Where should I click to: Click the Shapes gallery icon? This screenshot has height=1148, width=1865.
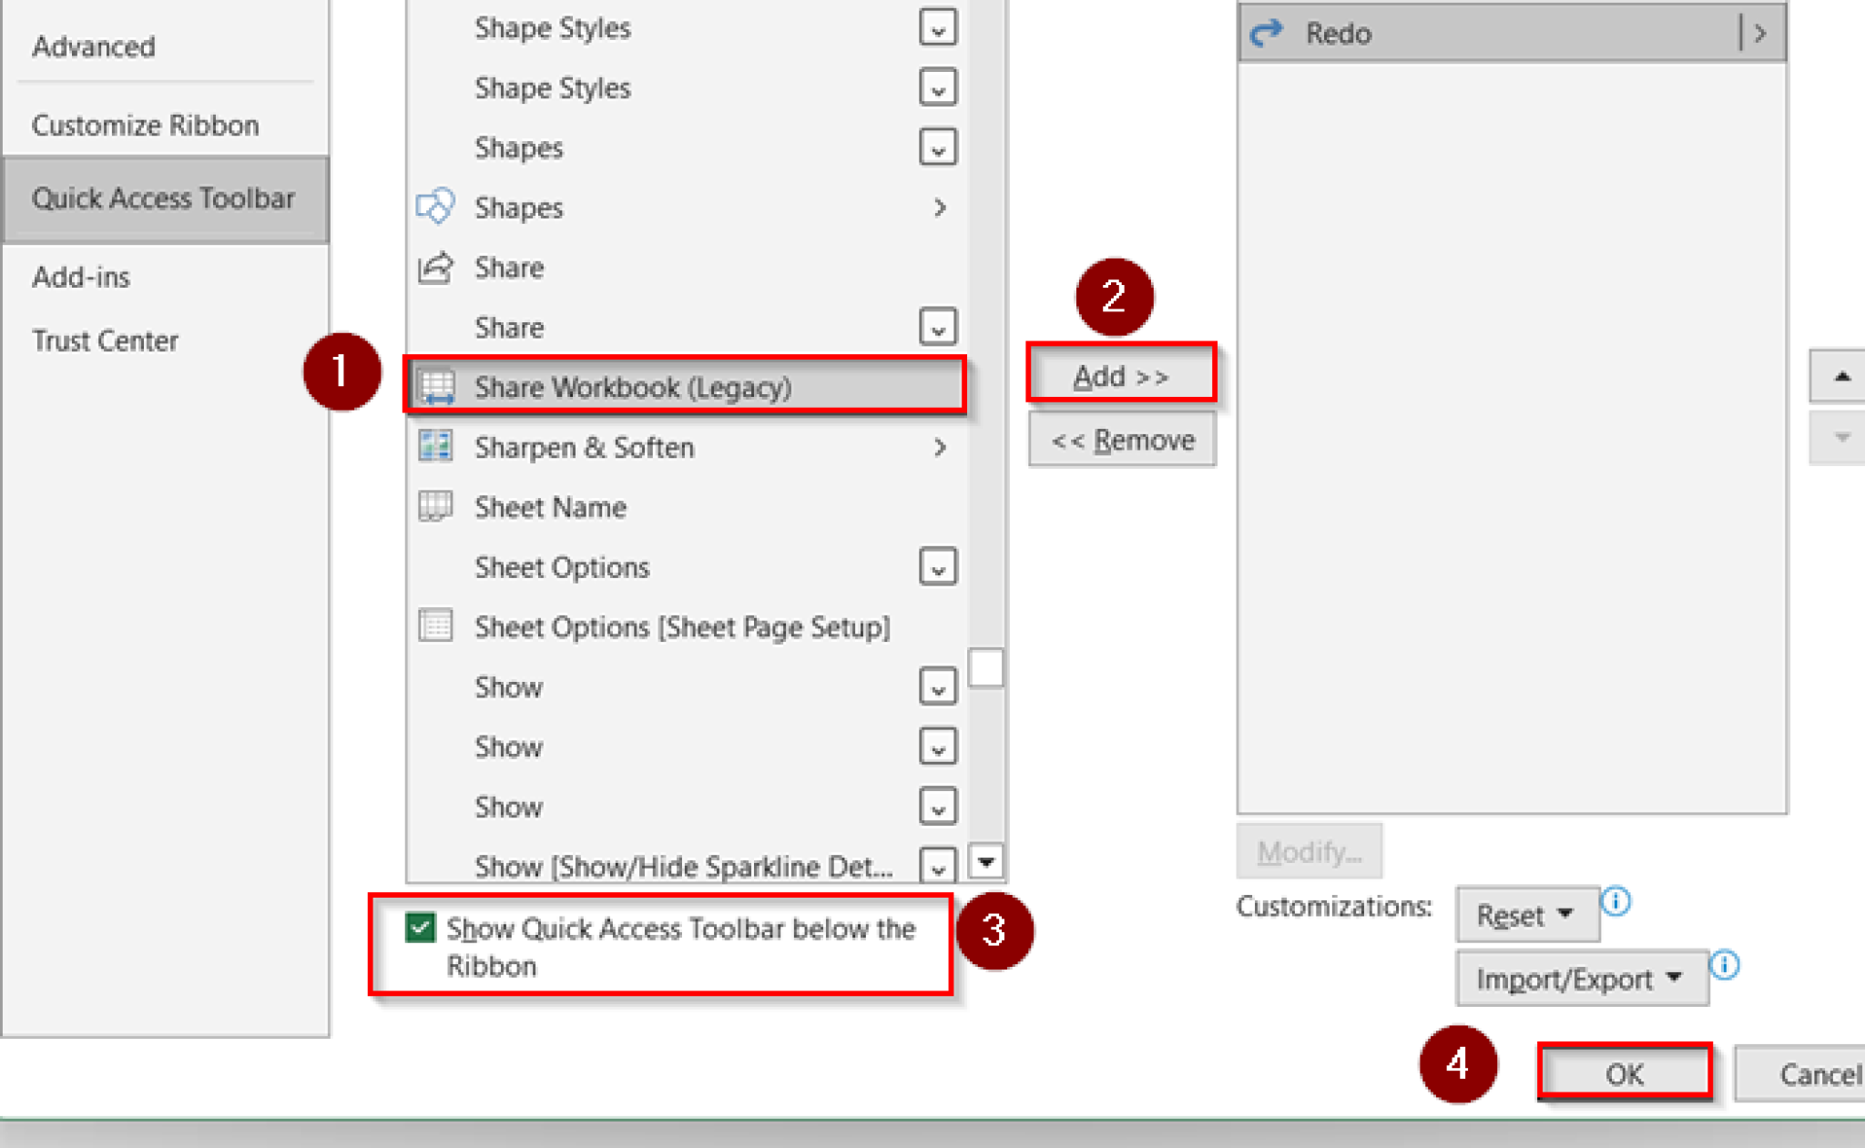pyautogui.click(x=438, y=207)
